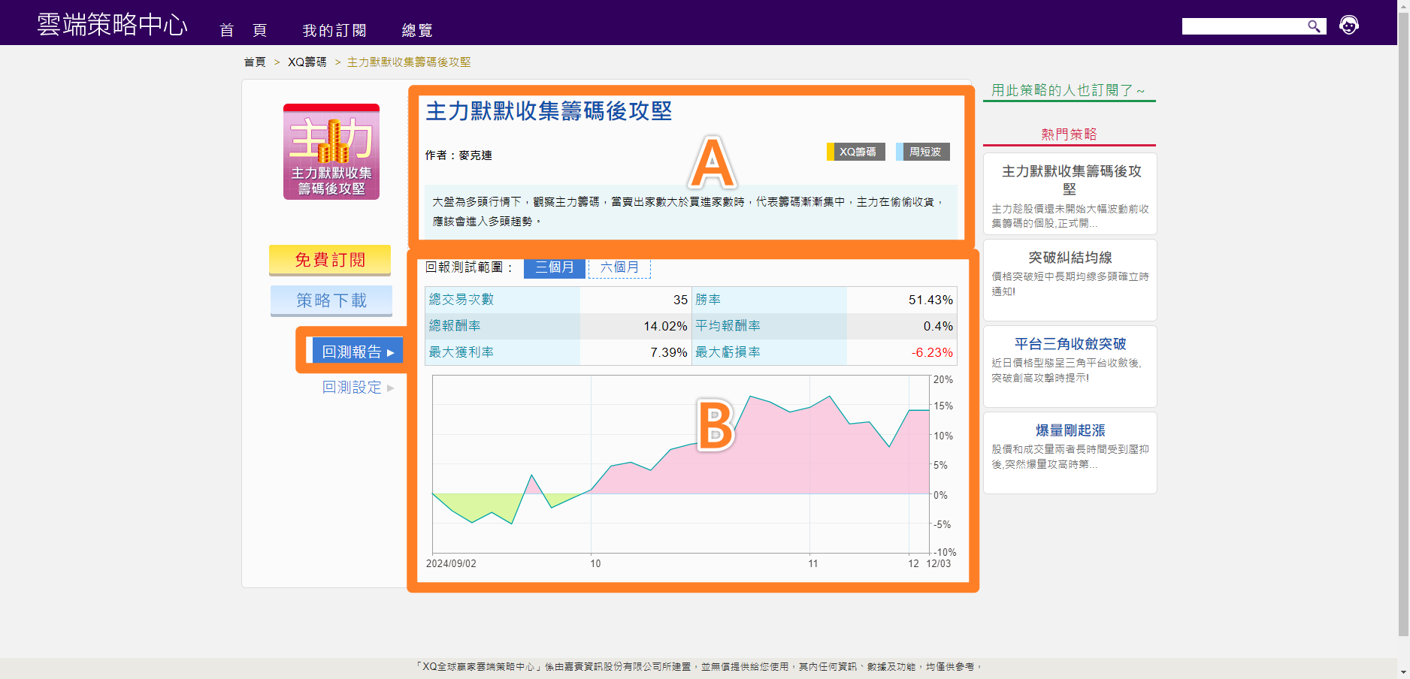Click the XQ籌碼 breadcrumb link
The image size is (1410, 679).
point(307,62)
